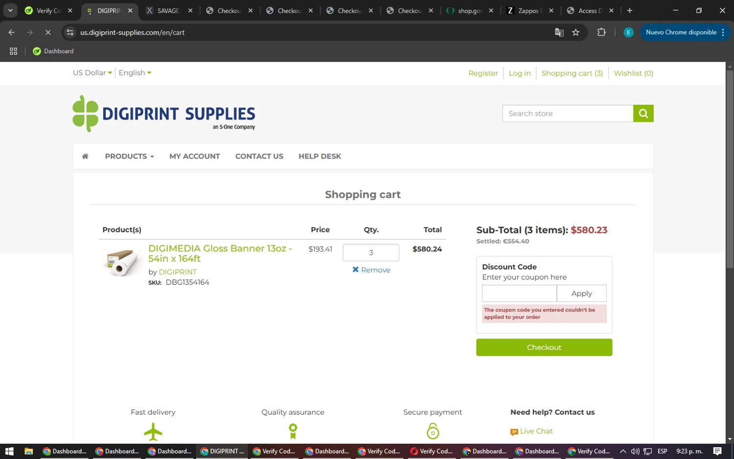The image size is (734, 459).
Task: Click the Fast delivery airplane icon
Action: coord(153,432)
